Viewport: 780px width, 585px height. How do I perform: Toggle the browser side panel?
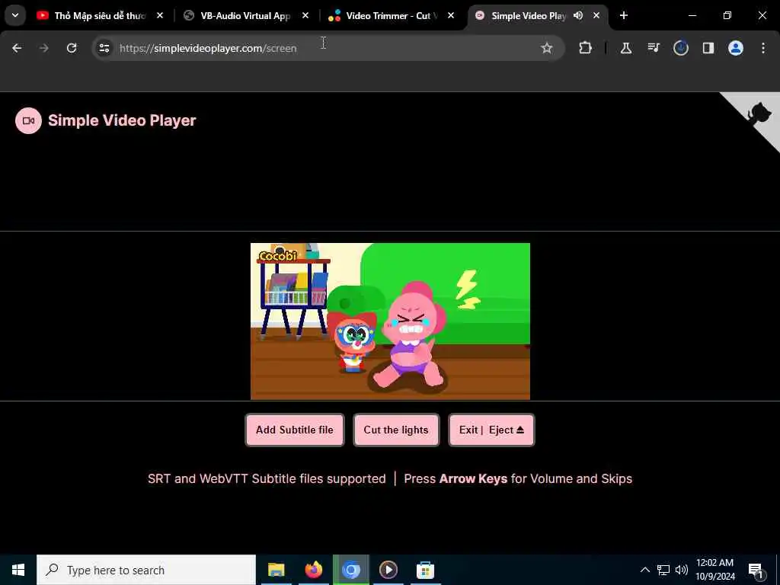pyautogui.click(x=708, y=48)
